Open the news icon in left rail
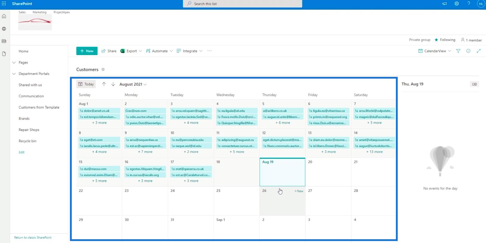The image size is (486, 243). pyautogui.click(x=4, y=41)
